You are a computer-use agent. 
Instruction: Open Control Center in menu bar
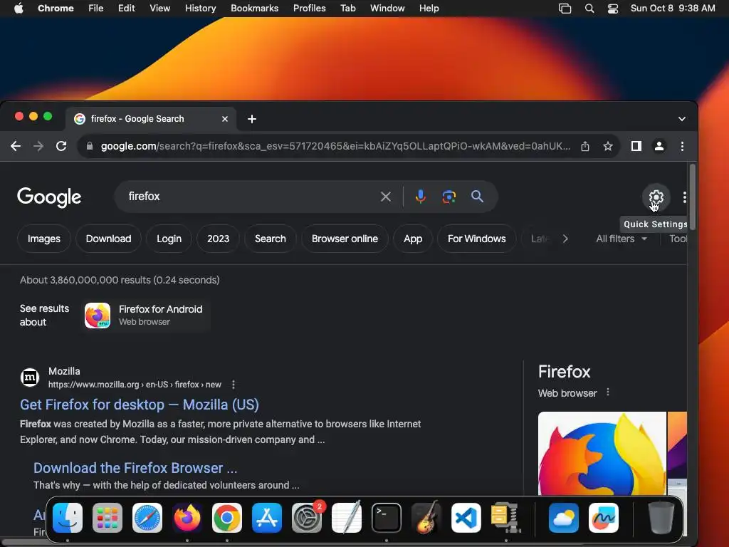tap(613, 9)
